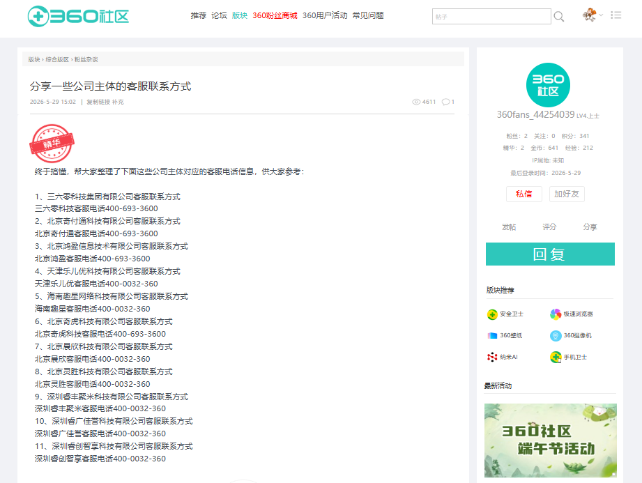
Task: Click the 版块 breadcrumb link
Action: tap(34, 59)
